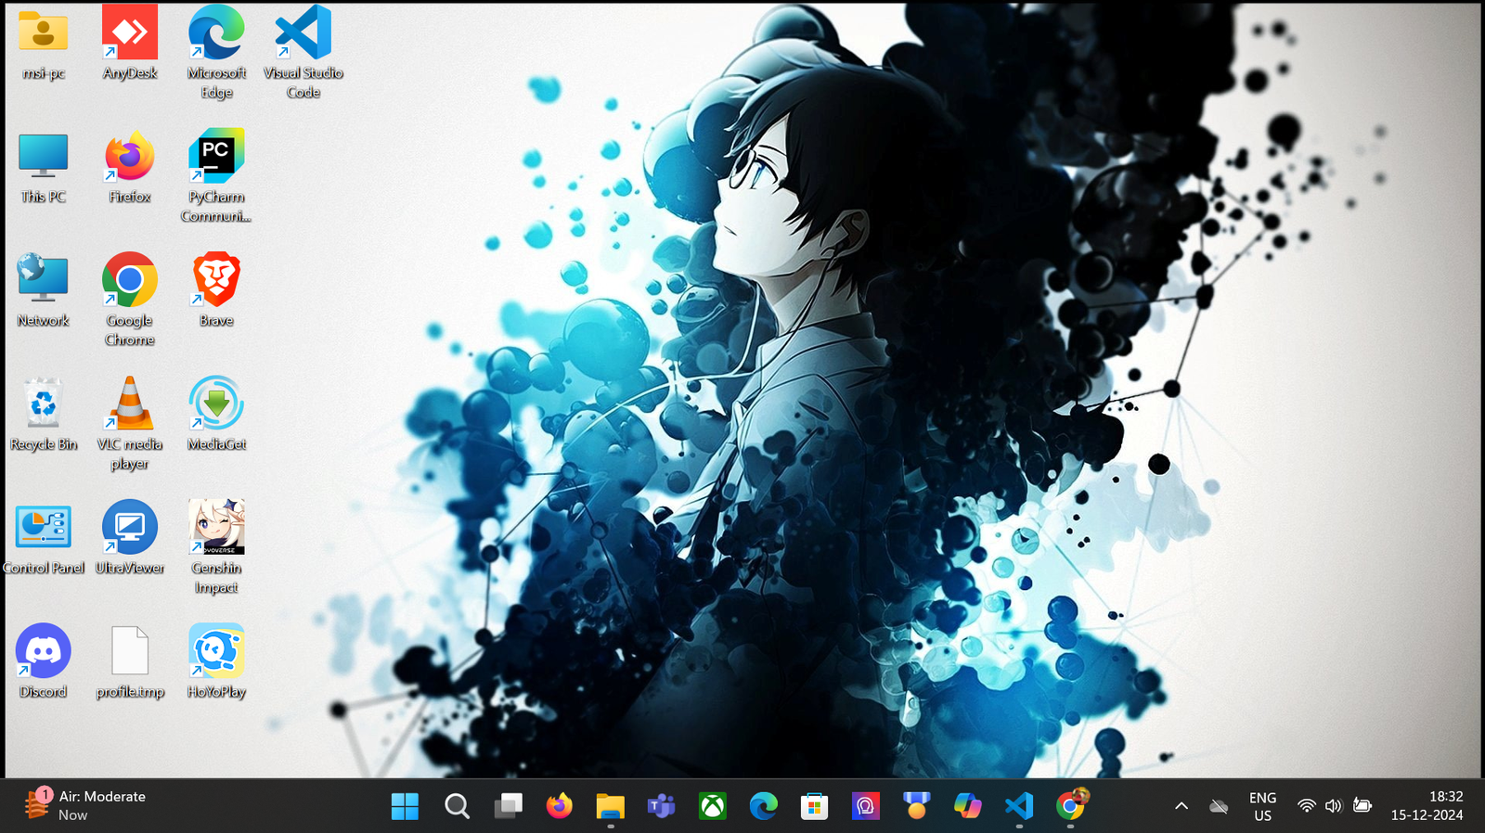Open the Xbox app from the taskbar
1485x833 pixels.
712,806
